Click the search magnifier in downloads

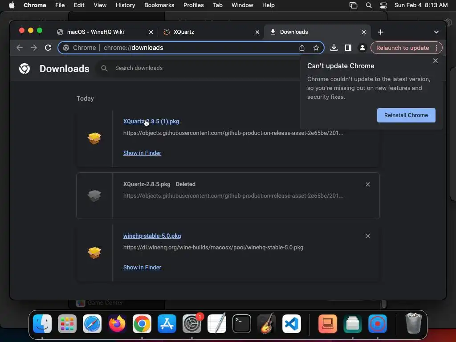coord(104,68)
